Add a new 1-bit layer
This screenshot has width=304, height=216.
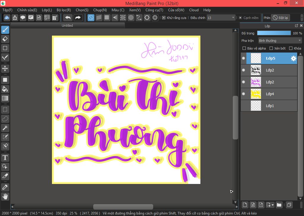tap(261, 205)
